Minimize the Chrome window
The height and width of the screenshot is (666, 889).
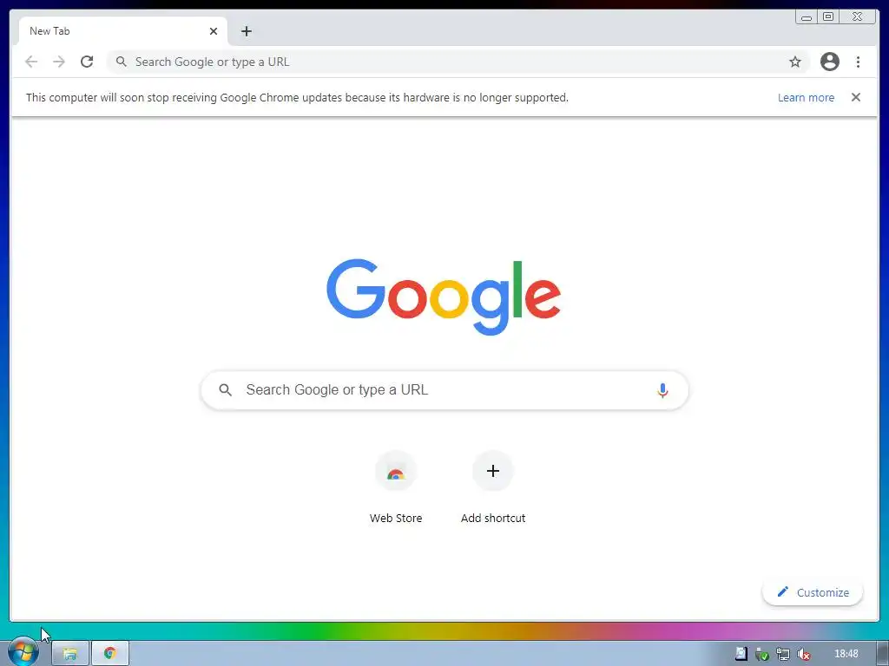click(x=807, y=17)
